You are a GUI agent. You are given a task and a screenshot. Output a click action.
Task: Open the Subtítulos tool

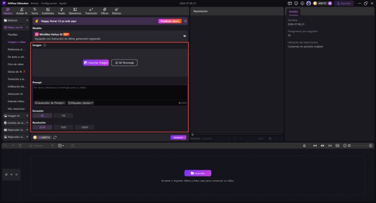48,11
